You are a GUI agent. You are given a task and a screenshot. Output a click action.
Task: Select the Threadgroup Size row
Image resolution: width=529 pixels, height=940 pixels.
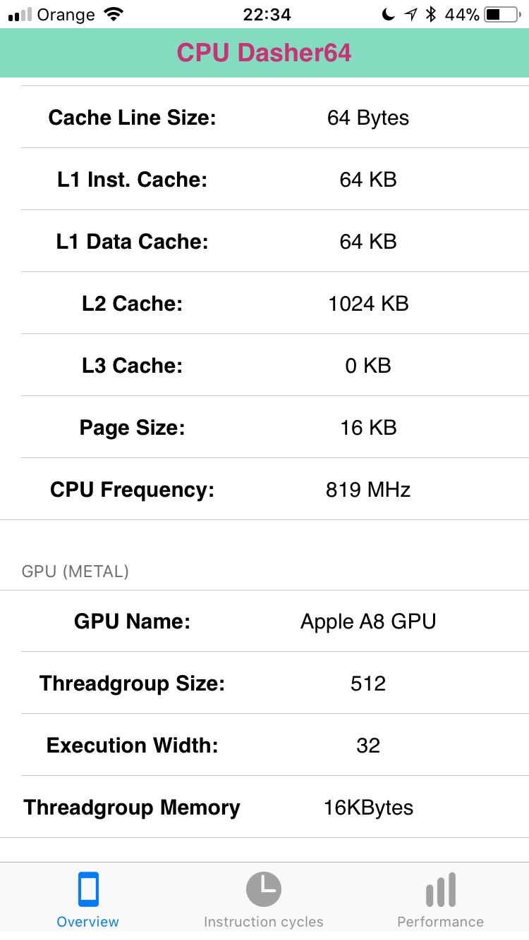click(x=264, y=684)
